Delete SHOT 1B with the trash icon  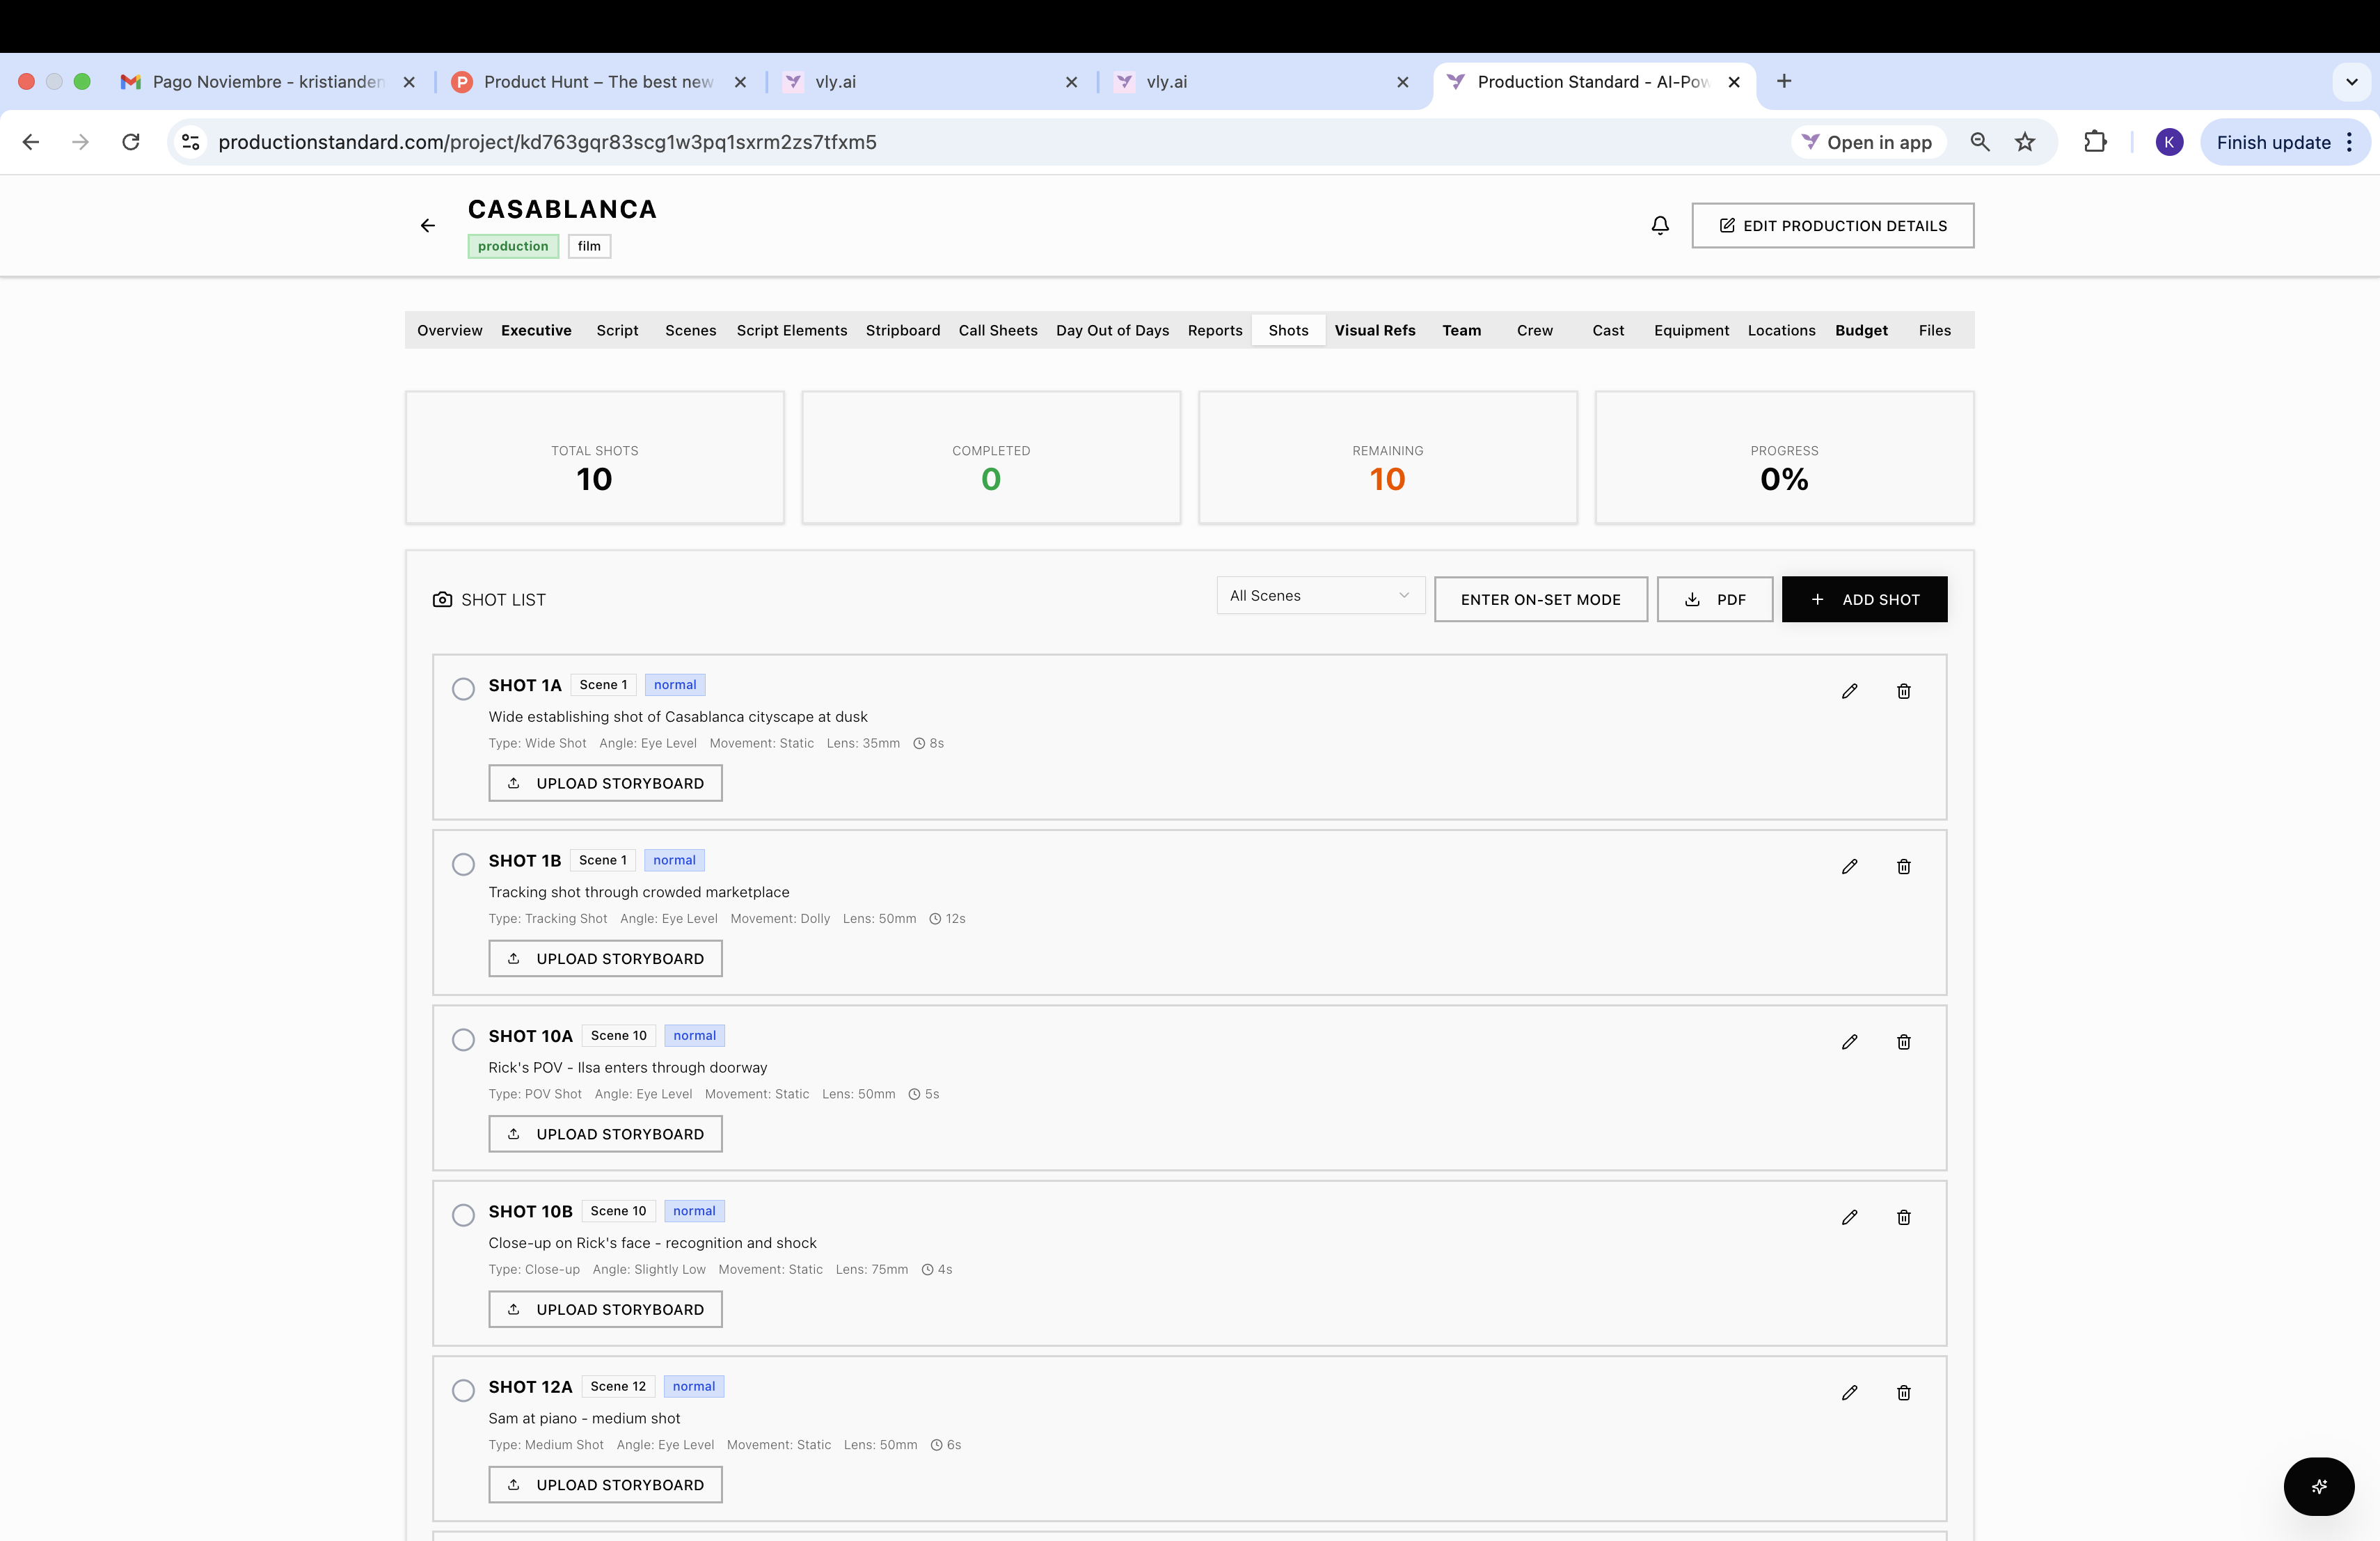(1904, 867)
